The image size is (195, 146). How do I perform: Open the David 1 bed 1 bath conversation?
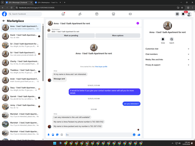pos(21,36)
